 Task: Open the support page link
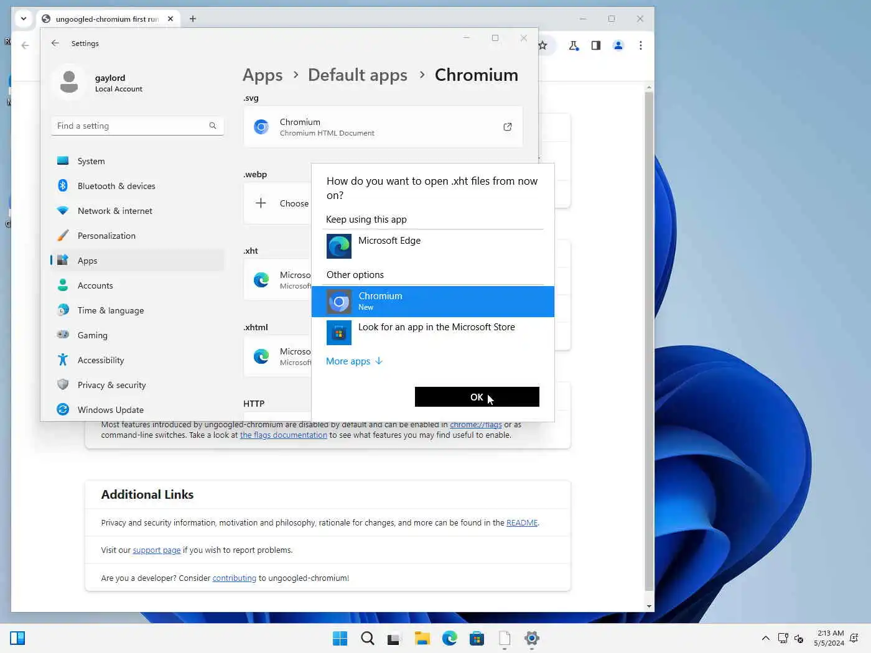click(157, 550)
